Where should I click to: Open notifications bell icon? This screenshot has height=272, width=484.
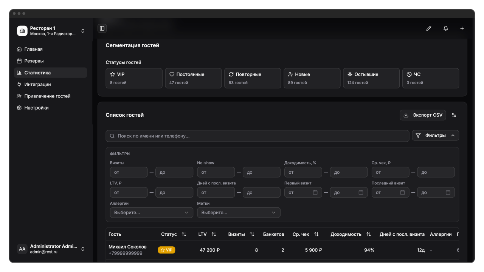pos(445,28)
